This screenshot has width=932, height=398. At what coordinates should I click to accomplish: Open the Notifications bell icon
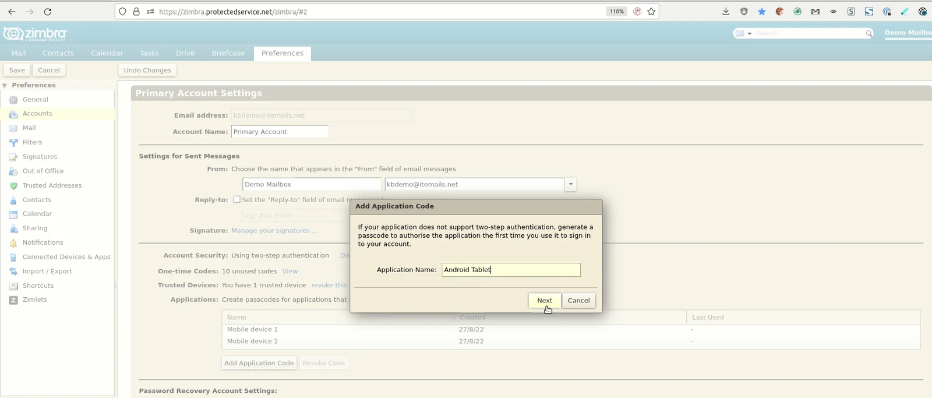13,243
